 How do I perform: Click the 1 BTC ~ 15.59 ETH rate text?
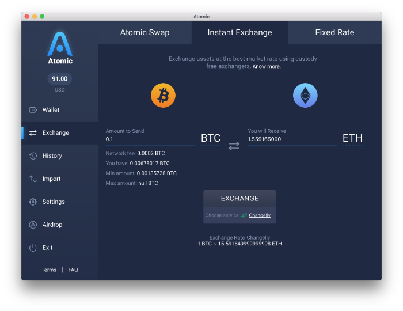tap(240, 244)
